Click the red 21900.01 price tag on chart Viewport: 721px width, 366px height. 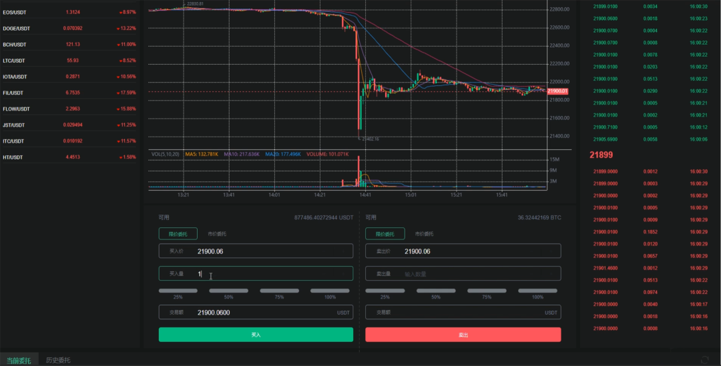click(557, 91)
